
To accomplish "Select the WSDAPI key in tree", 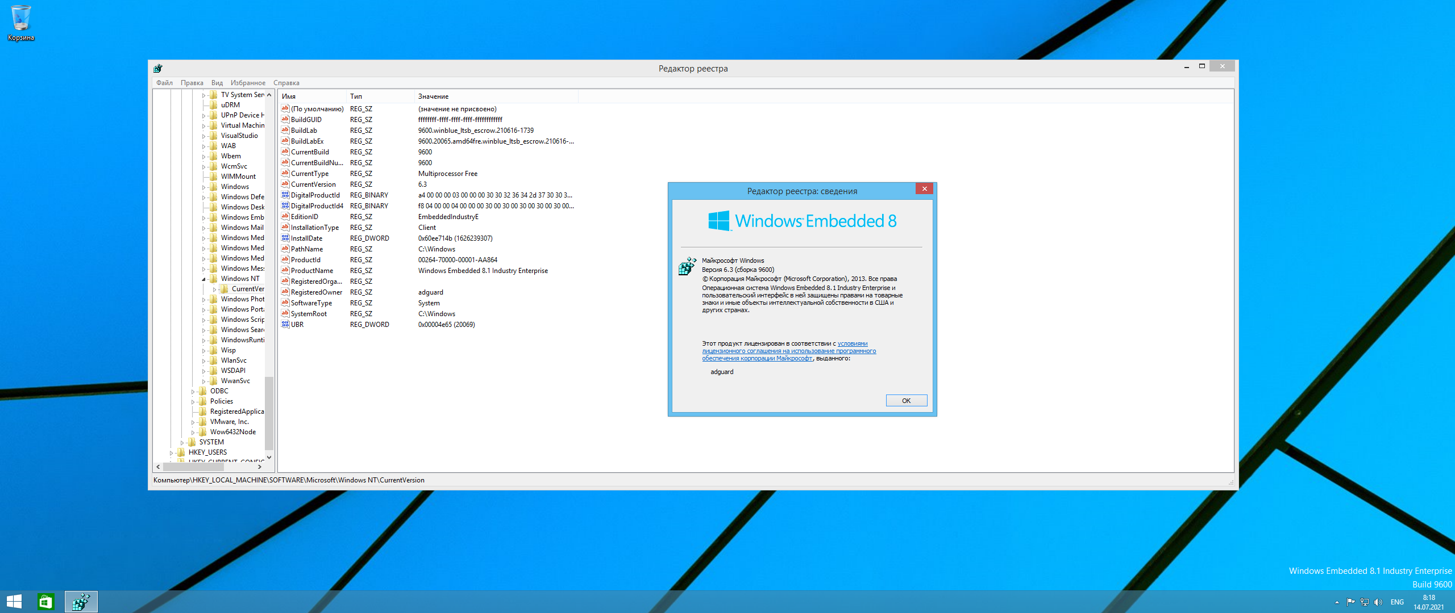I will (233, 371).
